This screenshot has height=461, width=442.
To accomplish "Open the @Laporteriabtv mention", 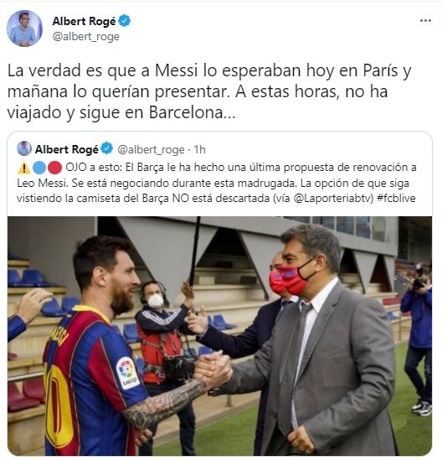I will [333, 198].
